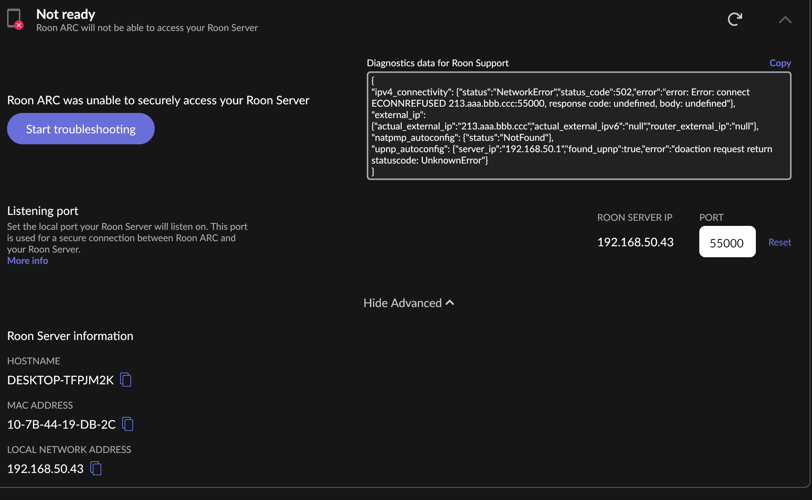Click the MAC address value 10-7B-44-19-DB-2C

(x=61, y=424)
